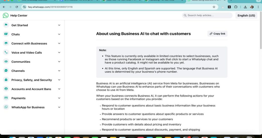Click the faq.whatsapp.com address bar URL
Screen dimensions: 262x138
click(50, 7)
